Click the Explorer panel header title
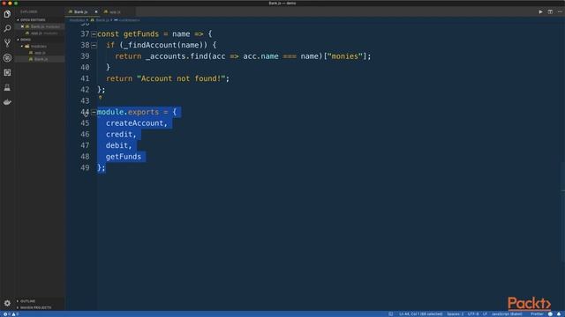565x317 pixels. 28,11
